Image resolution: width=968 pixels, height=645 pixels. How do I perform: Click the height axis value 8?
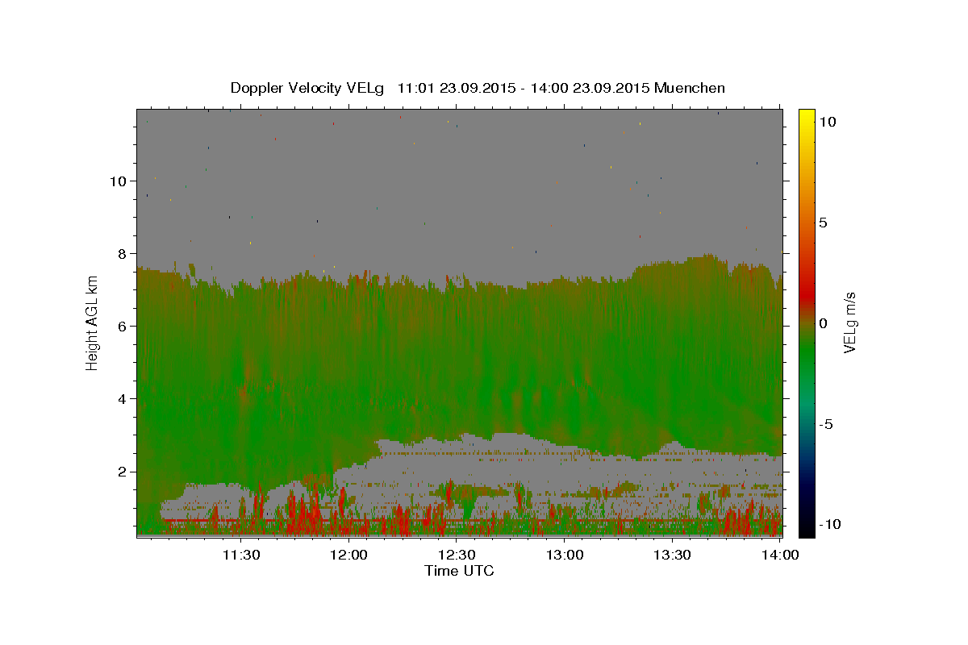(122, 253)
